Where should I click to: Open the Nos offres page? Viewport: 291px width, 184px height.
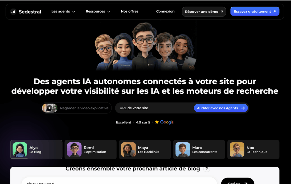tap(130, 12)
